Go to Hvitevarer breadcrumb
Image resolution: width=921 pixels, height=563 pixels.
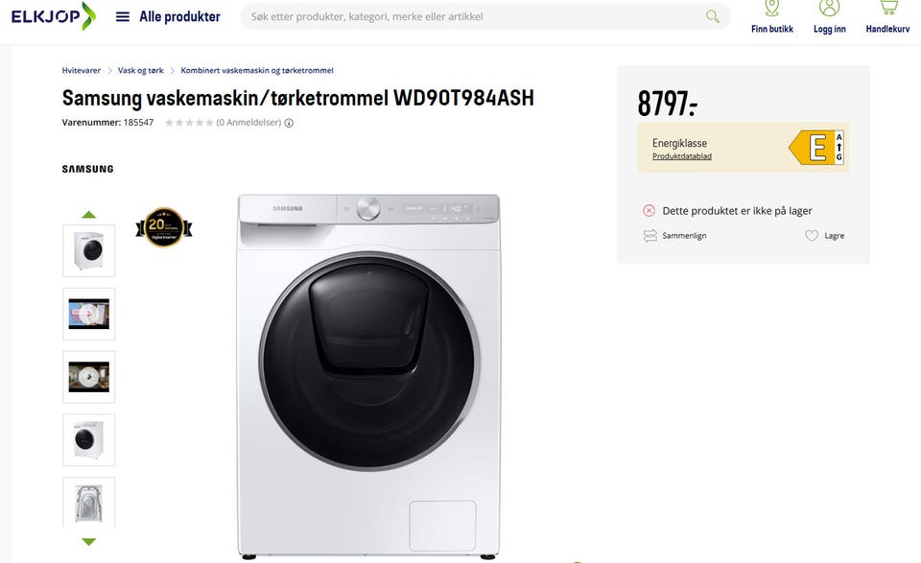tap(81, 70)
